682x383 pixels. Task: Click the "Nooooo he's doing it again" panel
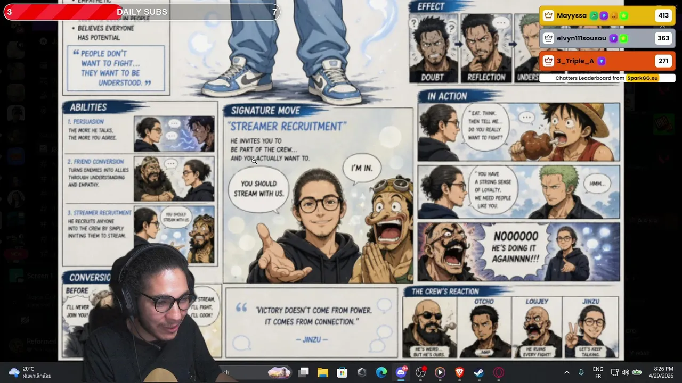point(518,252)
